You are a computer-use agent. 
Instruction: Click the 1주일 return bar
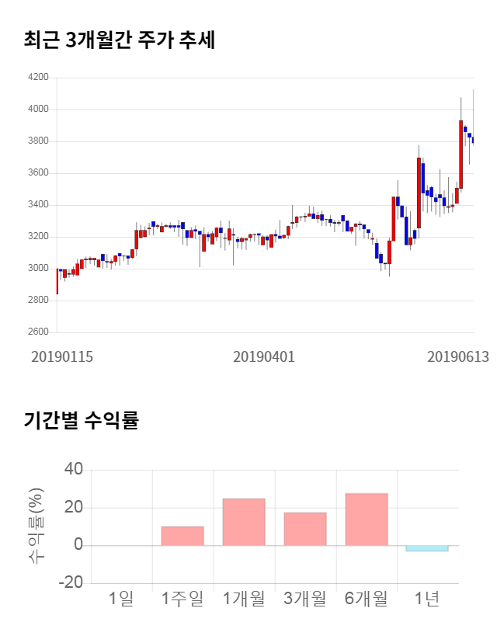click(x=182, y=536)
